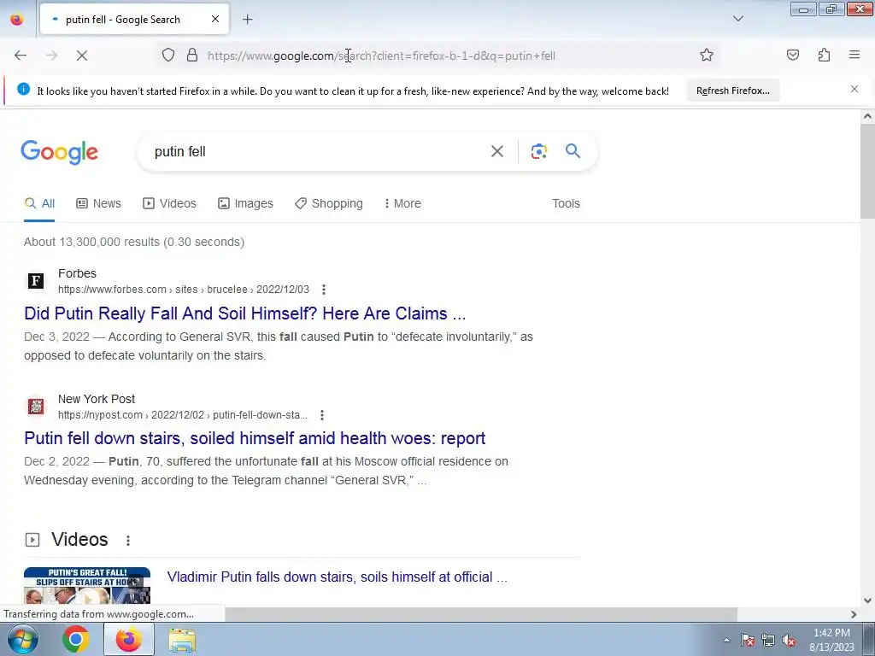
Task: Open a new tab with plus button
Action: pos(247,20)
